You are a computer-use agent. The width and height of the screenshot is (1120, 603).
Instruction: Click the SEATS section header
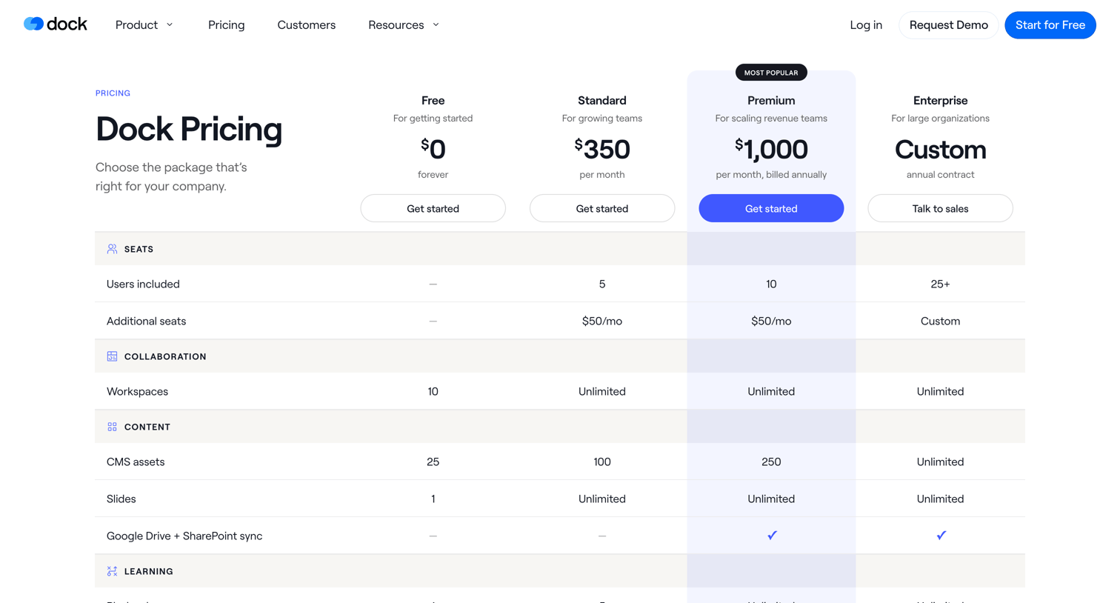tap(139, 249)
